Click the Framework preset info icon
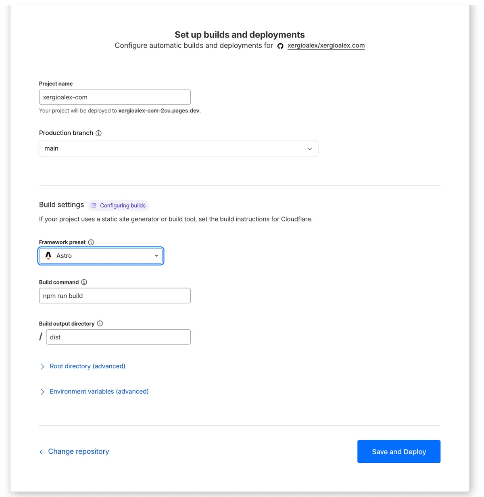 pos(91,242)
